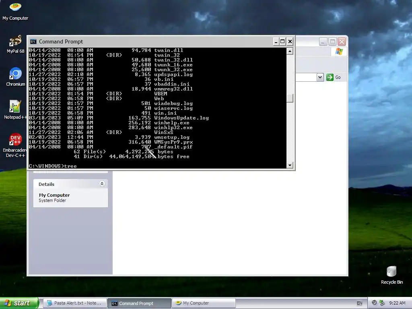The width and height of the screenshot is (412, 309).
Task: Click the scroll up arrow in Command Prompt
Action: [x=290, y=51]
